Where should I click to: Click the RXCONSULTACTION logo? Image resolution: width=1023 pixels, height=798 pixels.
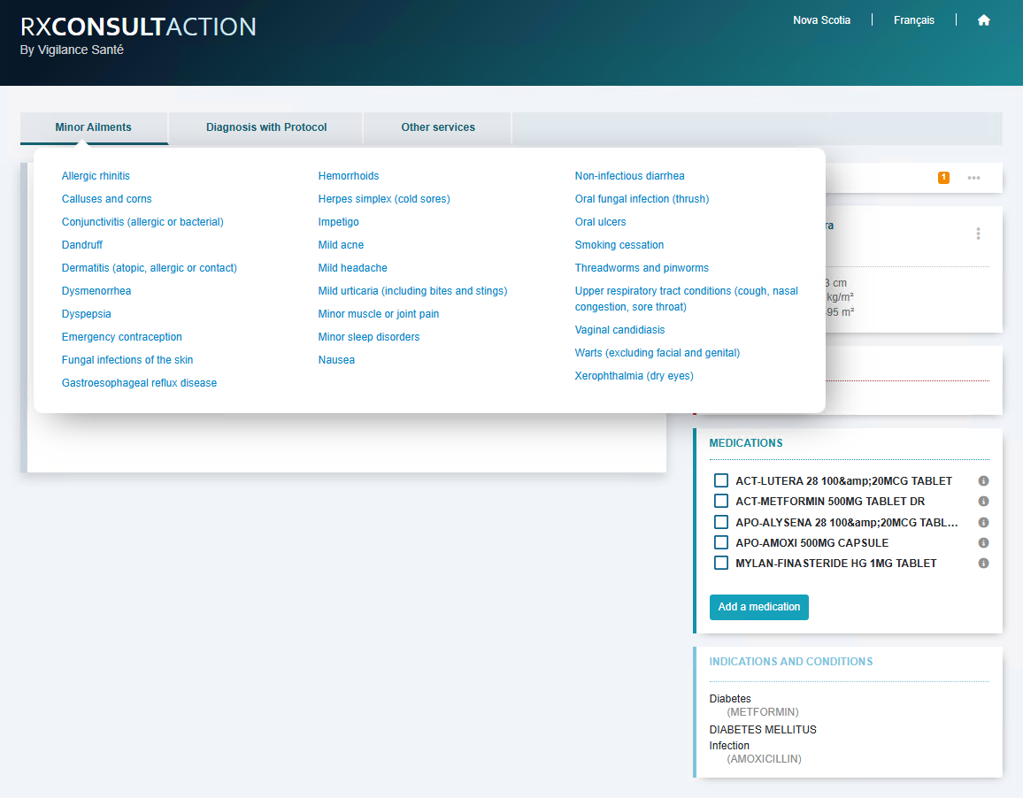137,27
